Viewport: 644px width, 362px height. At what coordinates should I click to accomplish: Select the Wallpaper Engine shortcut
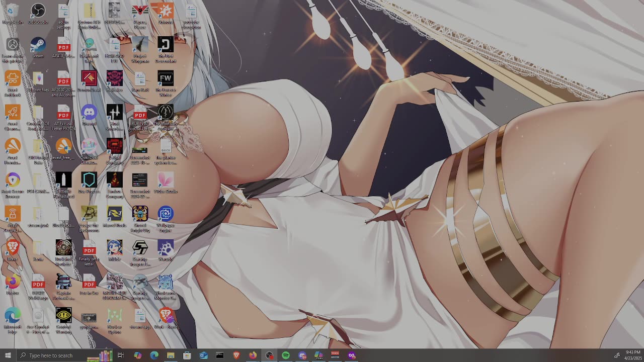pyautogui.click(x=166, y=220)
